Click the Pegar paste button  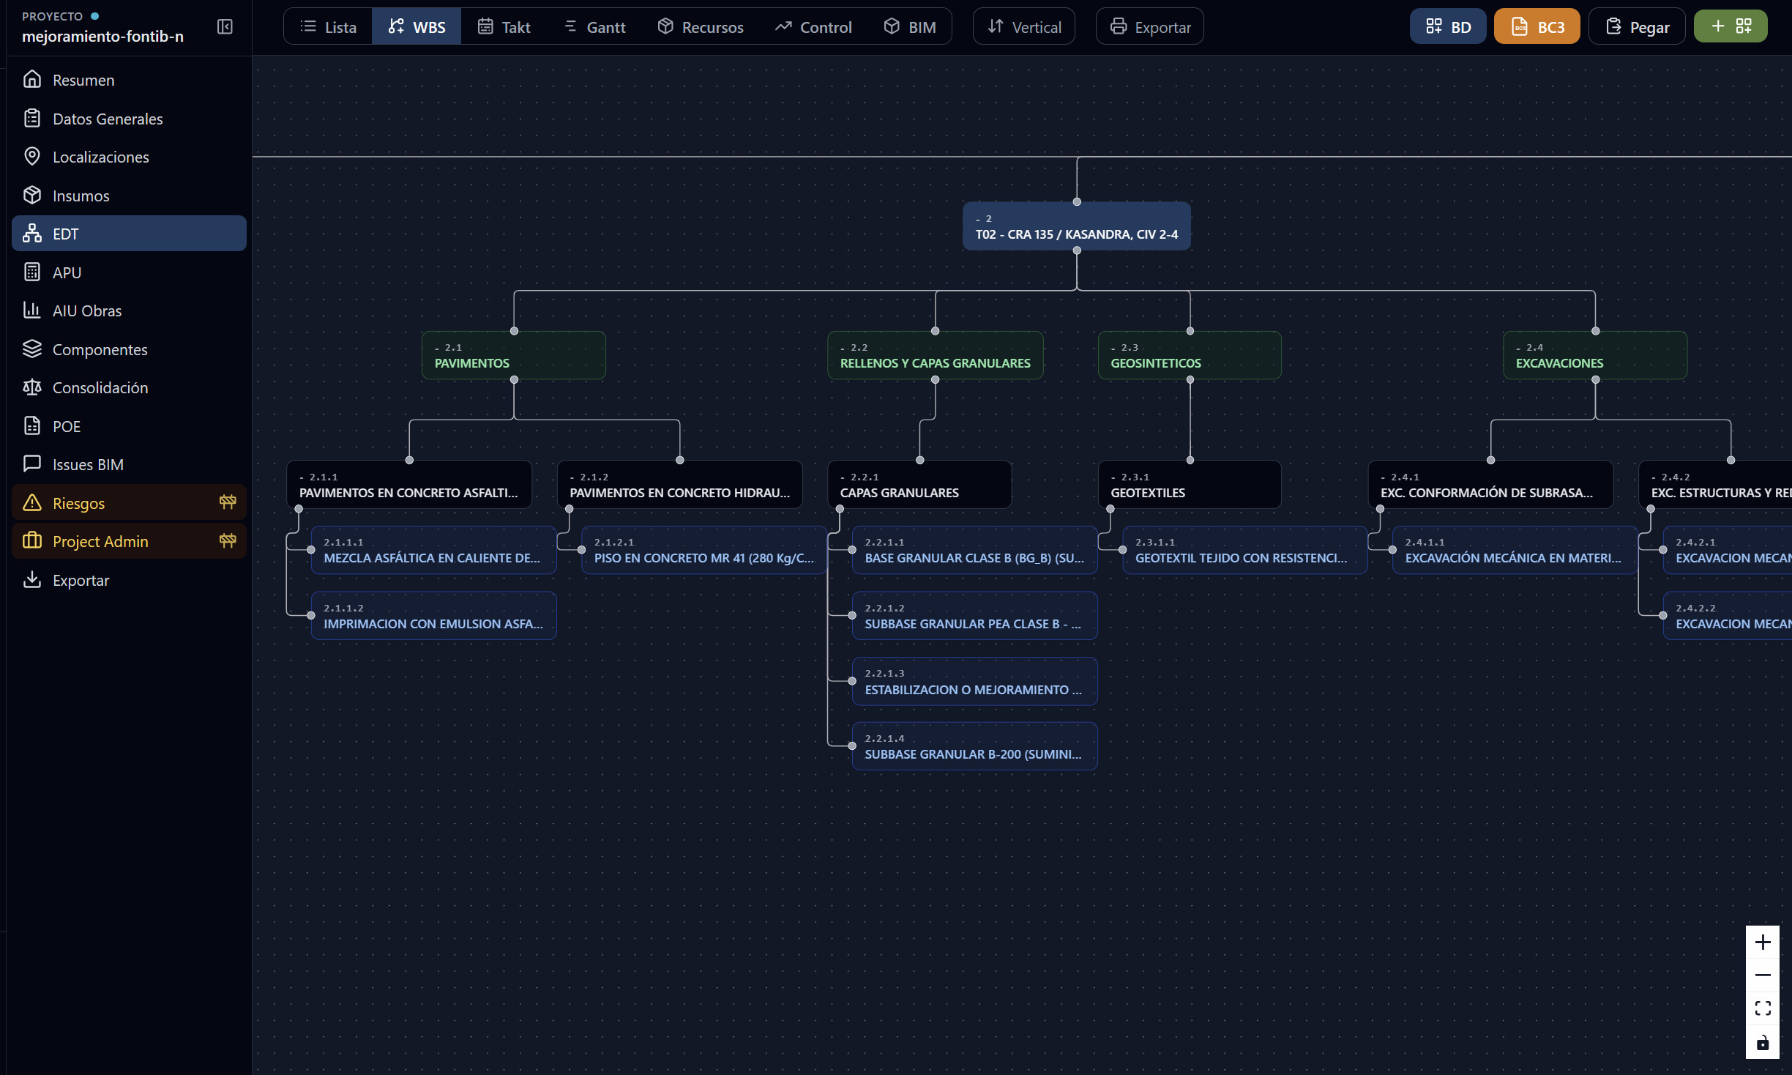pos(1637,27)
